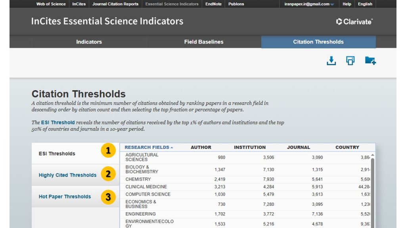This screenshot has height=228, width=406.
Task: Select the COMPUTER SCIENCE field row
Action: tap(245, 194)
